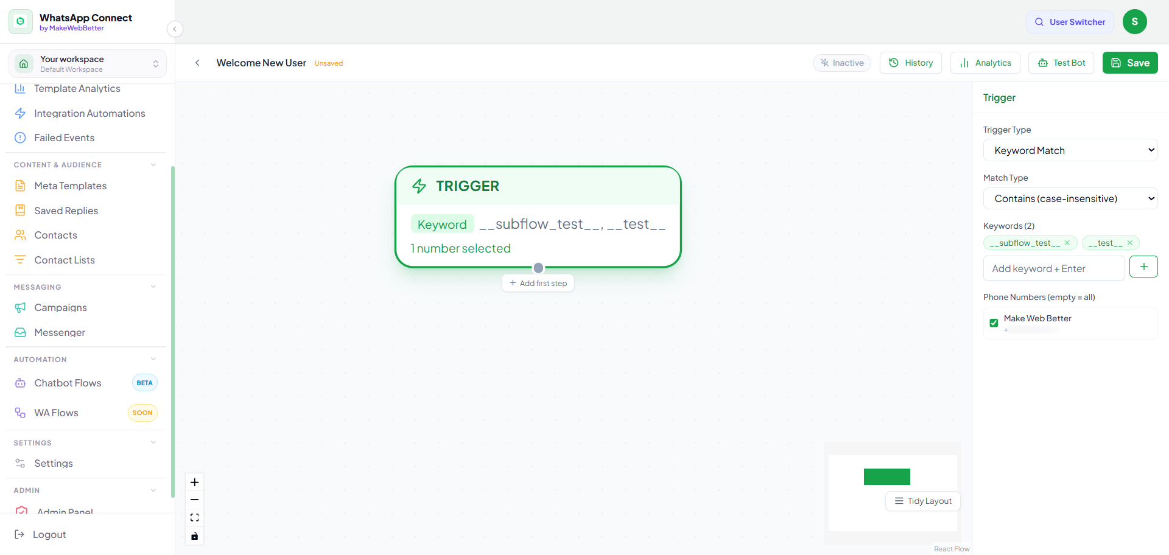Uncheck the Make Web Better phone number
Screen dimensions: 1169x555
(994, 323)
